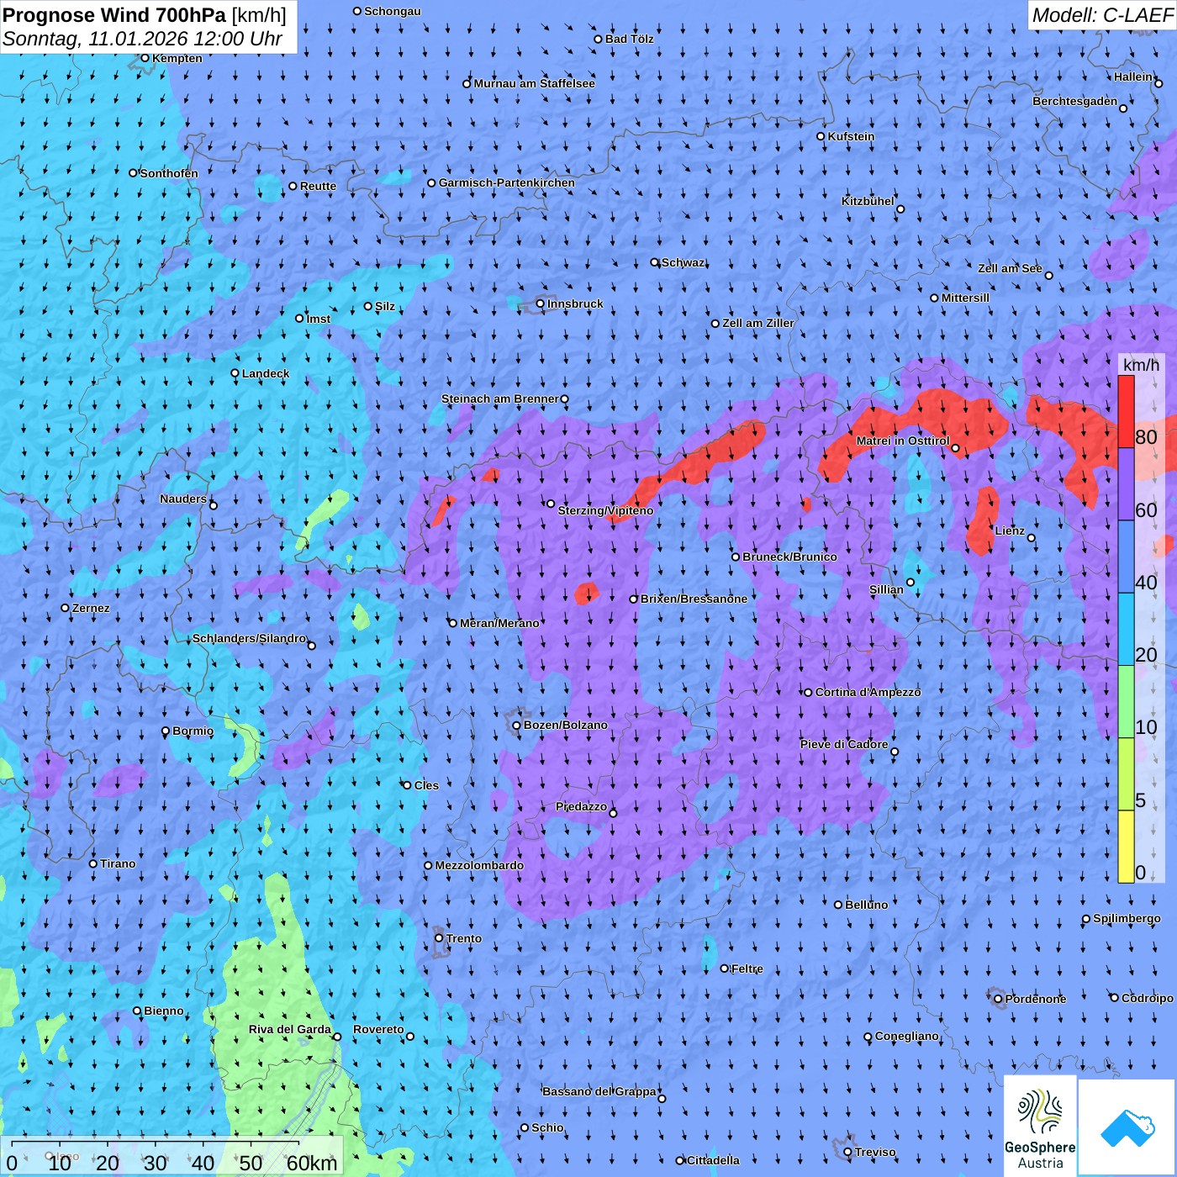Click the 'Schwaz' label

[684, 262]
